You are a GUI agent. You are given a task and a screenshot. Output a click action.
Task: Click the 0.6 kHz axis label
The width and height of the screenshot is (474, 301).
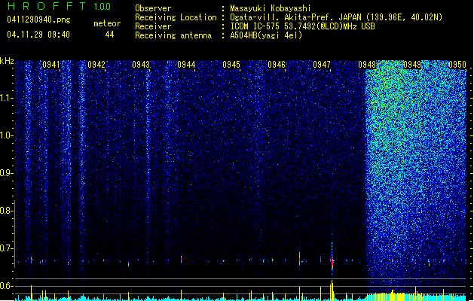[6, 286]
